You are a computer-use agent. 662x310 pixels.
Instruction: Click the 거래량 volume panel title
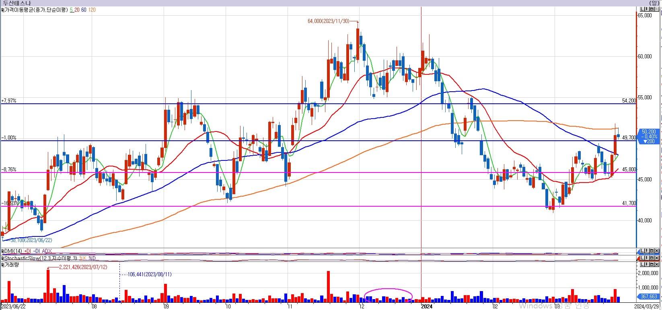(x=12, y=265)
